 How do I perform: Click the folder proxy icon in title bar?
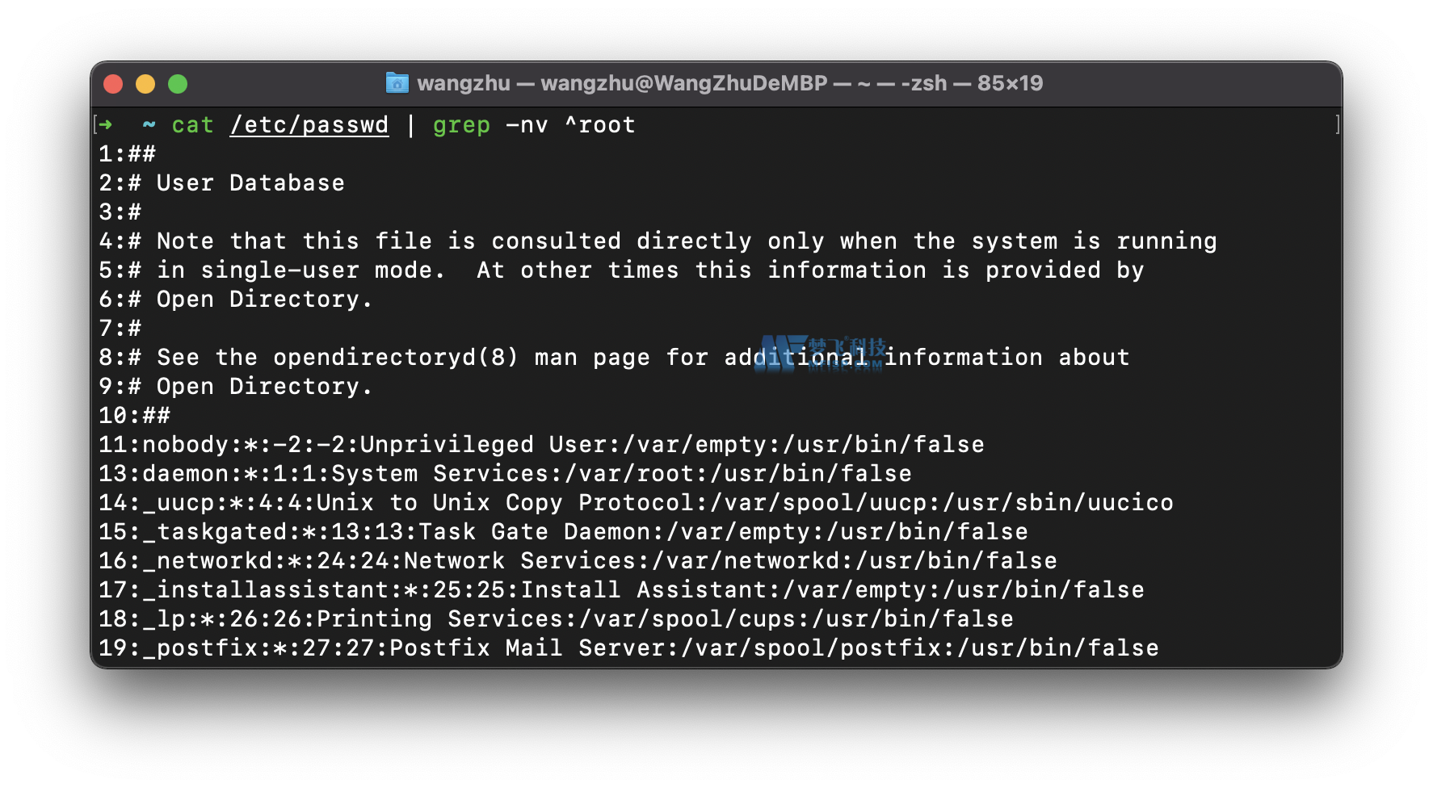click(x=397, y=83)
